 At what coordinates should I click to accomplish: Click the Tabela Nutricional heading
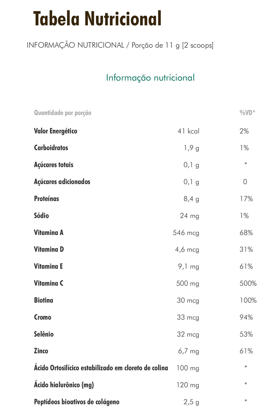click(97, 19)
